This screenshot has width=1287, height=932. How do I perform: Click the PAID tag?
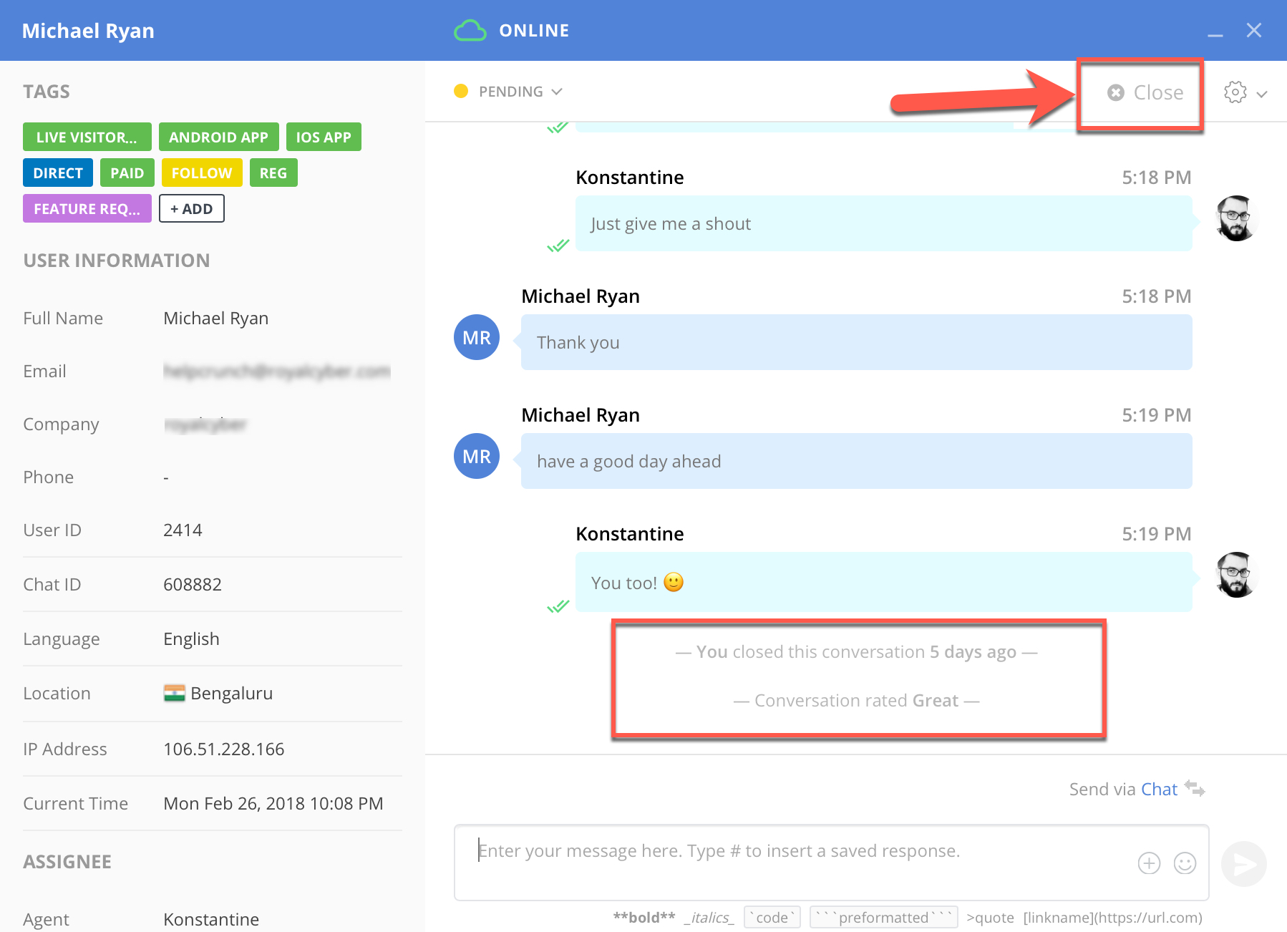click(127, 173)
